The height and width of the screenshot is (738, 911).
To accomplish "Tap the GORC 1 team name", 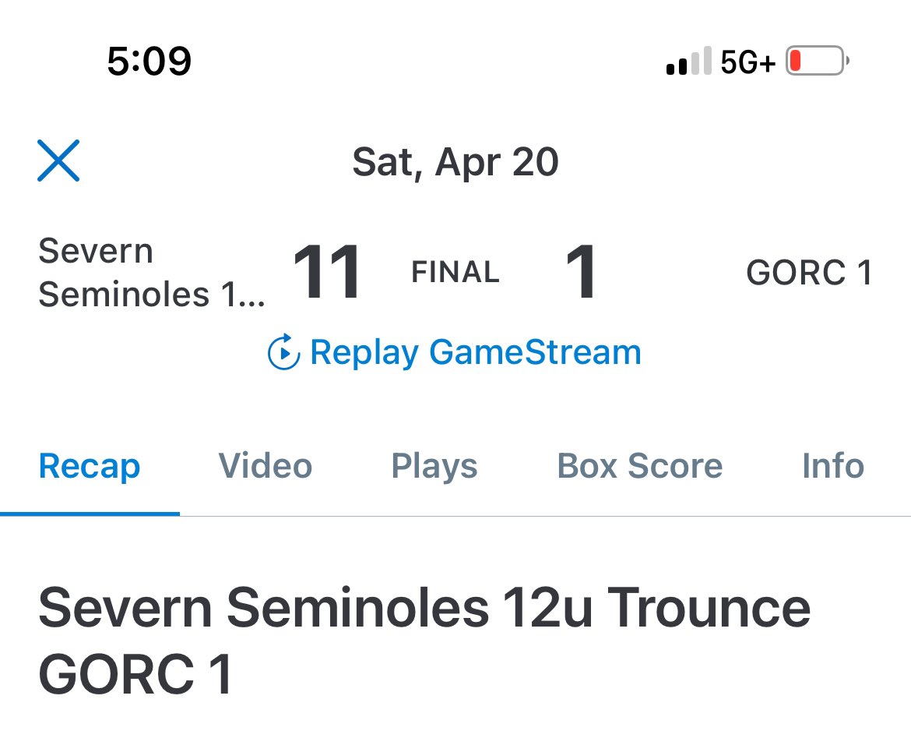I will [x=809, y=272].
